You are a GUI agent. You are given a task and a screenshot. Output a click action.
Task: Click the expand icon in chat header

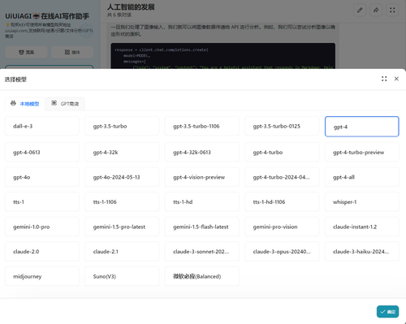pyautogui.click(x=392, y=11)
